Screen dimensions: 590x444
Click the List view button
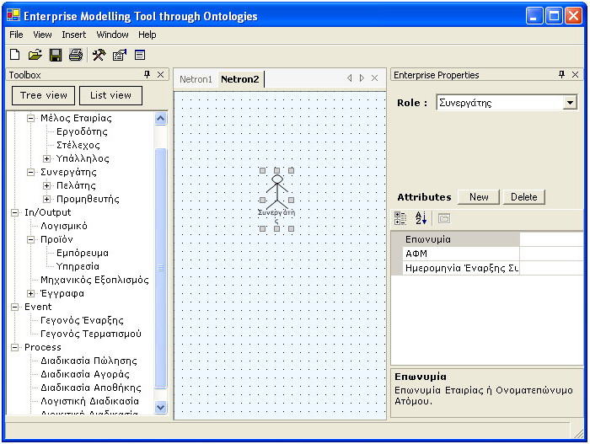click(x=110, y=95)
